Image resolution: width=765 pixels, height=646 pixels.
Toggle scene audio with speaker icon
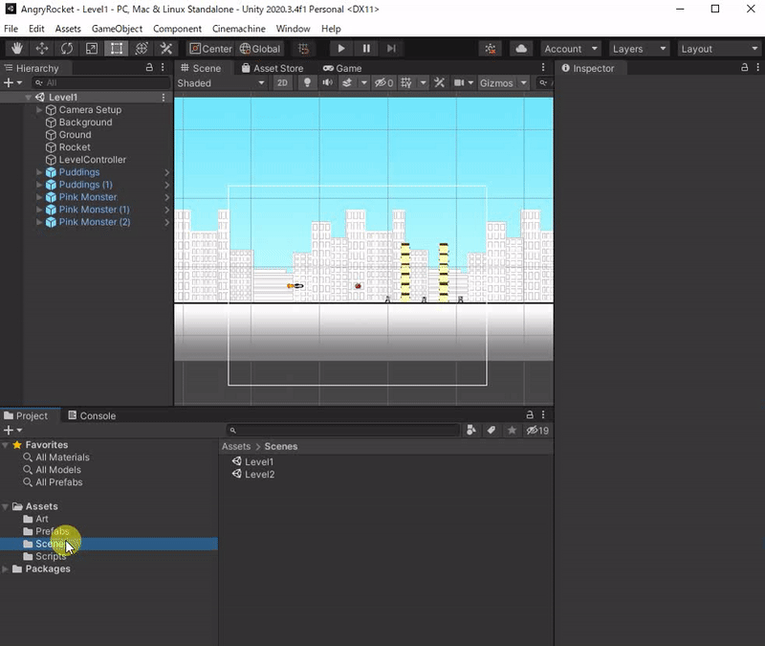click(x=327, y=83)
